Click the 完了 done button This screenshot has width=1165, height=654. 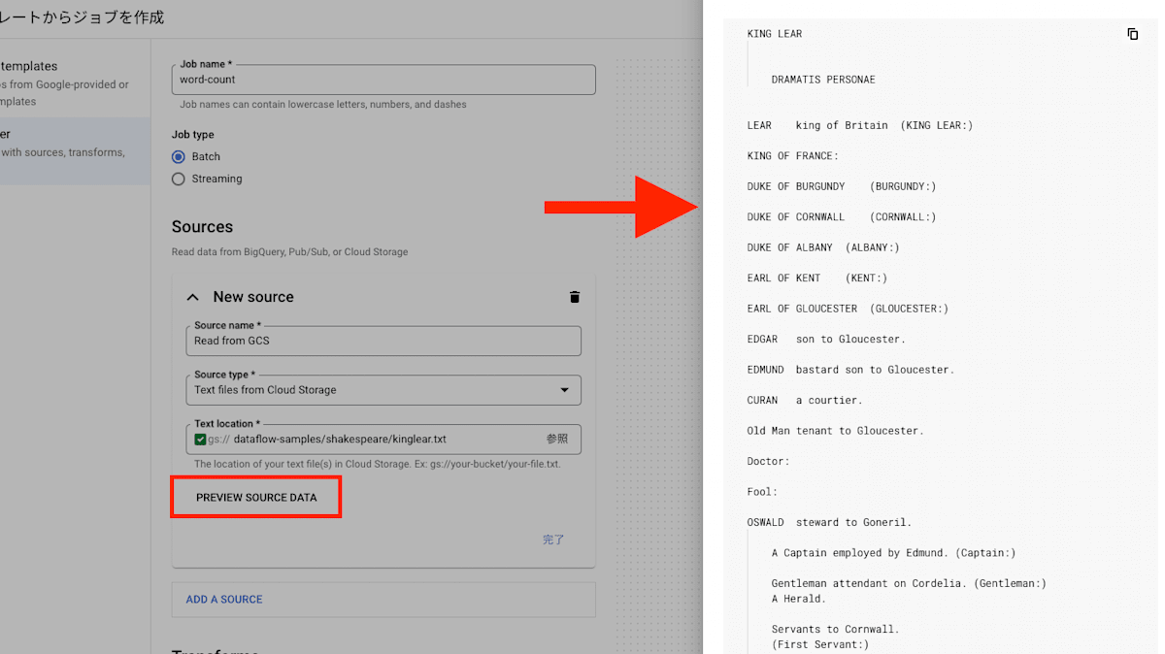click(553, 540)
